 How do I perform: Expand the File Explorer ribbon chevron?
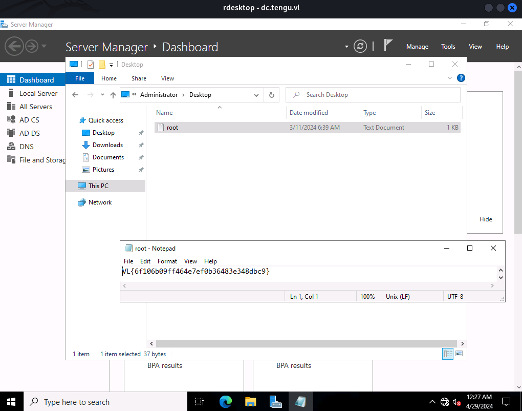(449, 78)
